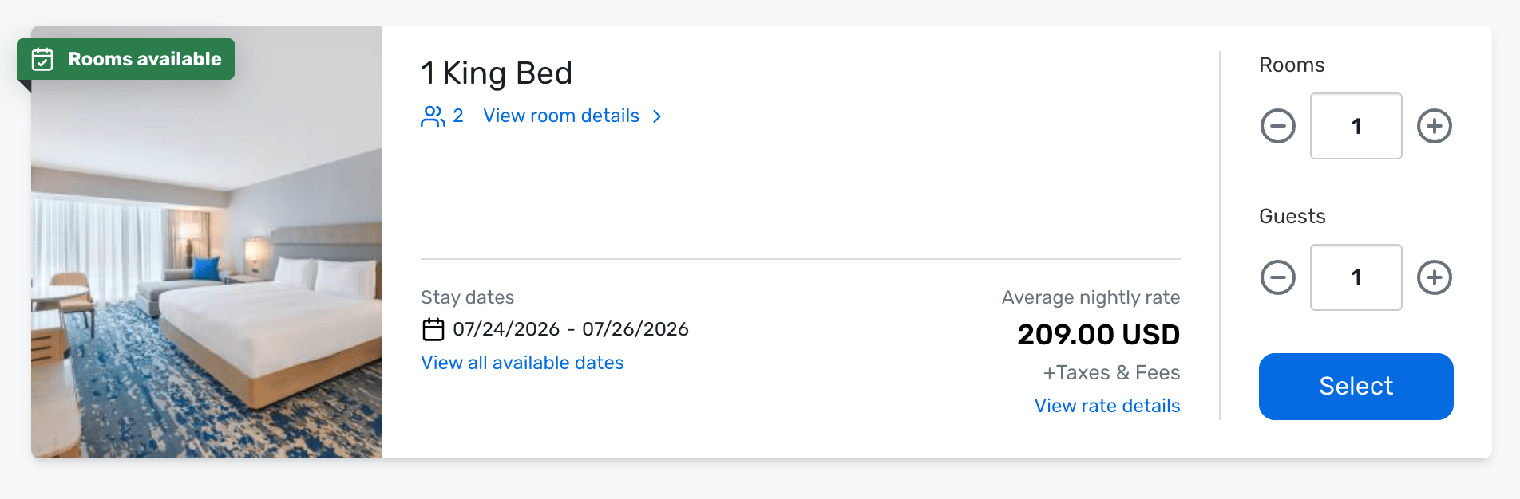Image resolution: width=1520 pixels, height=499 pixels.
Task: Focus the Guests quantity input field
Action: tap(1356, 277)
